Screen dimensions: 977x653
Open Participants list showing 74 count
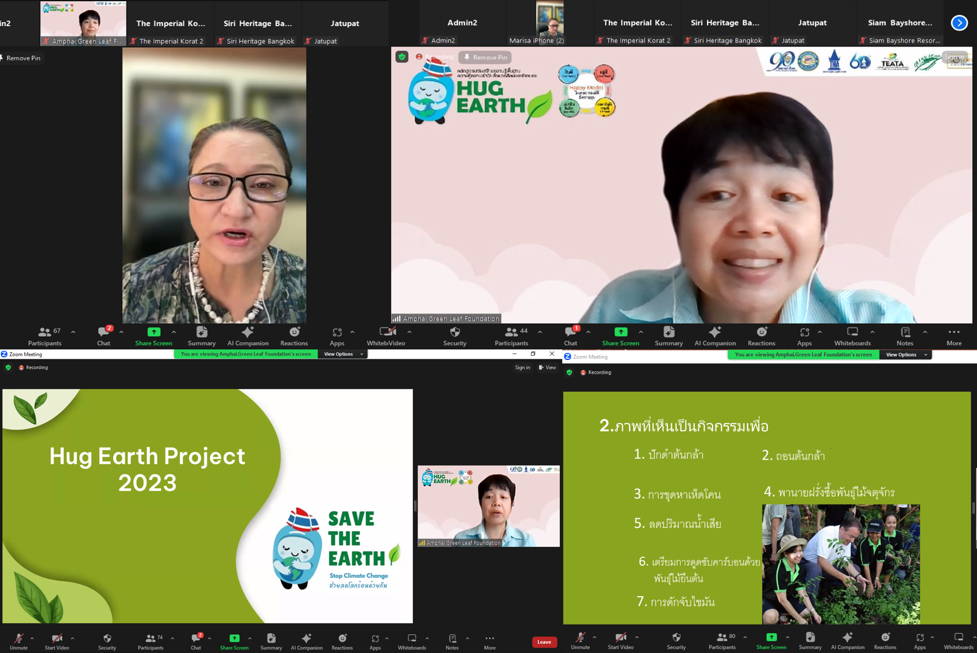click(150, 641)
